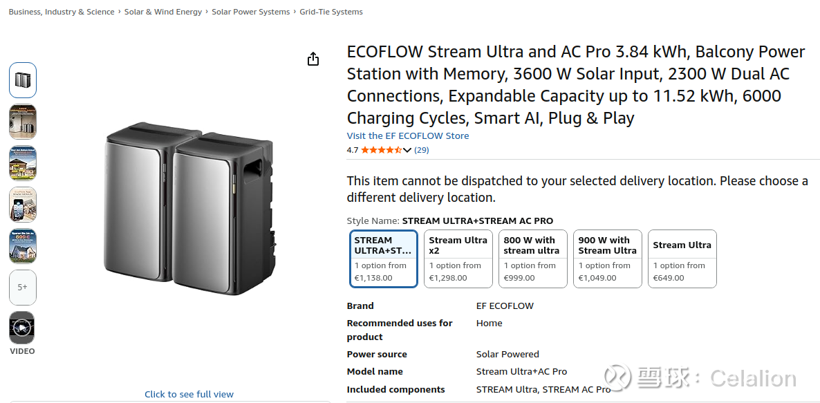This screenshot has height=403, width=820.
Task: Navigate to Solar Power Systems breadcrumb
Action: pos(250,12)
